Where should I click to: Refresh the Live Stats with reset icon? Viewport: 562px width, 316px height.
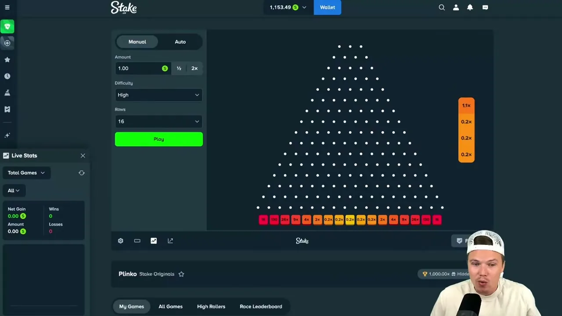click(82, 173)
